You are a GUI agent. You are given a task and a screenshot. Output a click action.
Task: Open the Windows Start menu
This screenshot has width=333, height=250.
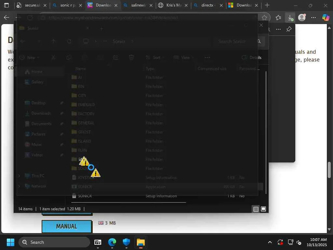[x=10, y=242]
